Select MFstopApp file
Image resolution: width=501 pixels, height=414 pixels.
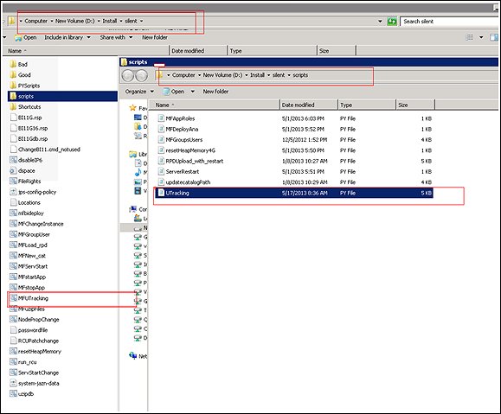28,288
